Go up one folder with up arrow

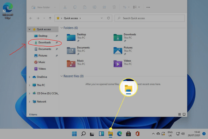coord(50,18)
